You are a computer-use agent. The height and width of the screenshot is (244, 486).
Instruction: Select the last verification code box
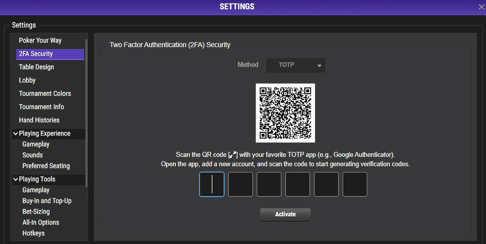(354, 184)
